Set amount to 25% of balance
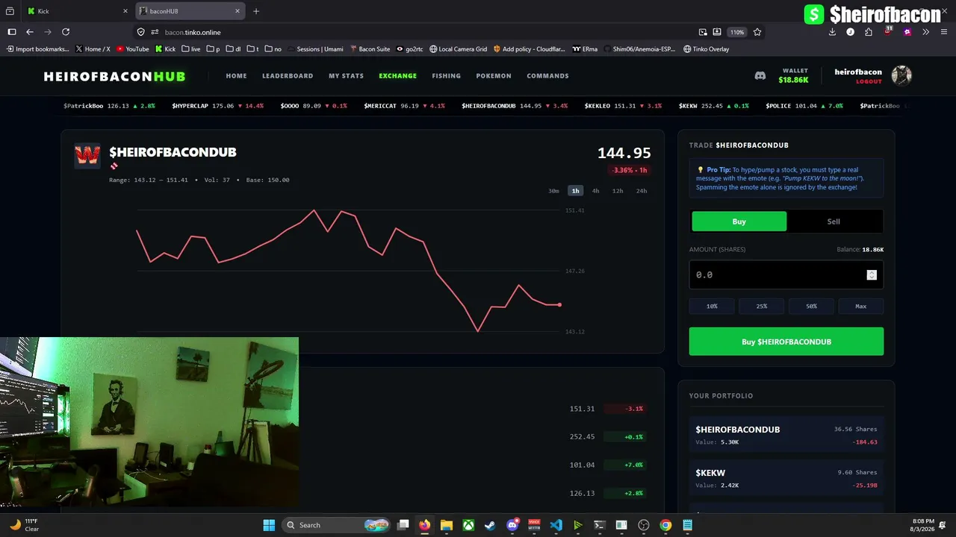 point(762,307)
